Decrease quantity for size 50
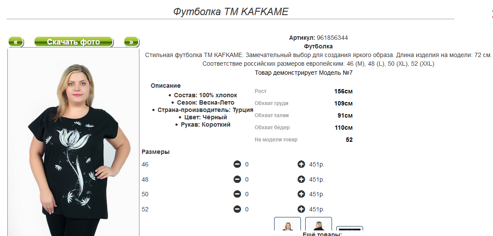The width and height of the screenshot is (493, 236). [237, 194]
